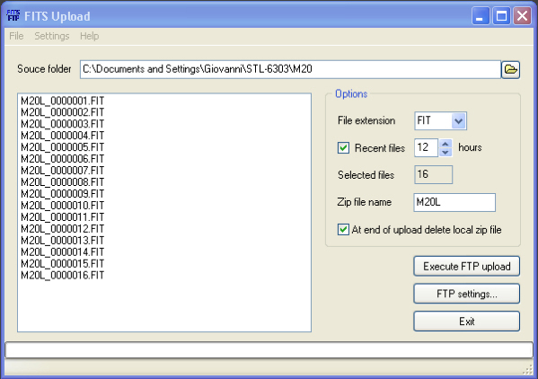The image size is (538, 379).
Task: Click the Execute FTP upload button
Action: click(x=467, y=266)
